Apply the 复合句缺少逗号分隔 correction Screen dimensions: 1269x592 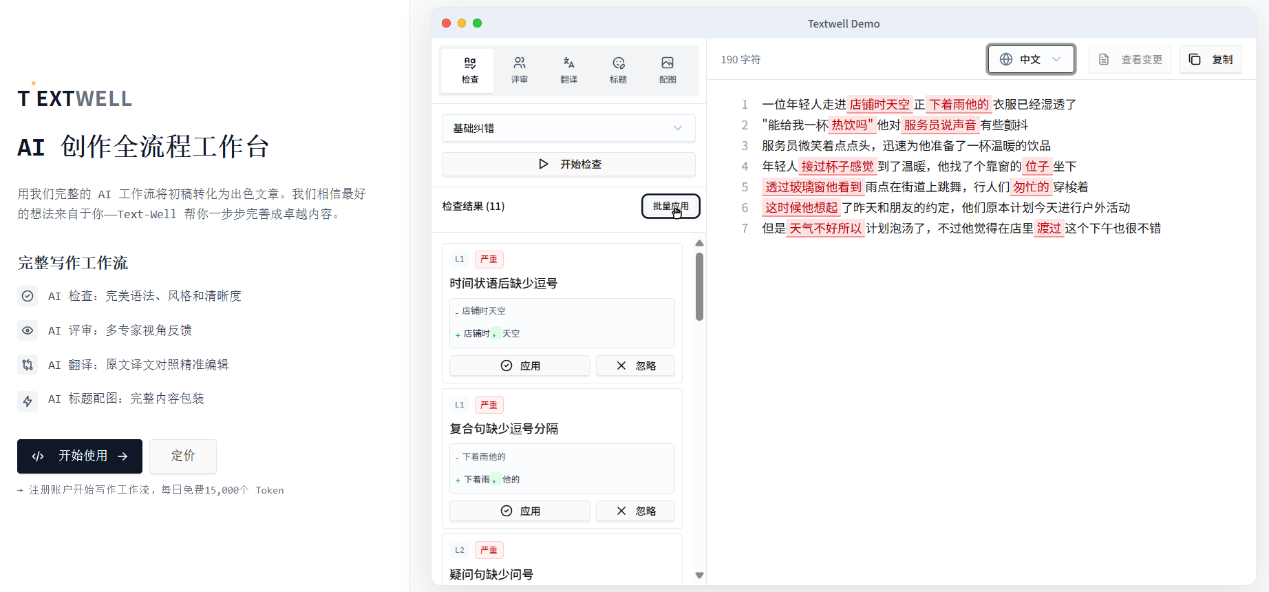[520, 511]
